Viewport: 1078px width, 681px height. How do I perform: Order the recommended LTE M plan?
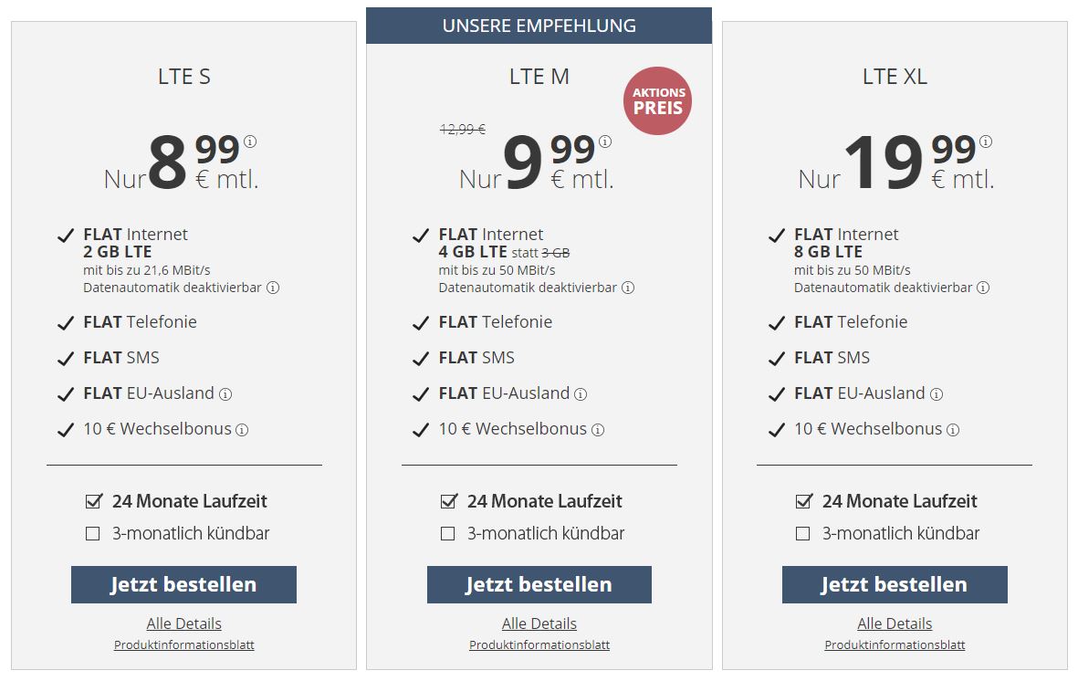pyautogui.click(x=539, y=585)
